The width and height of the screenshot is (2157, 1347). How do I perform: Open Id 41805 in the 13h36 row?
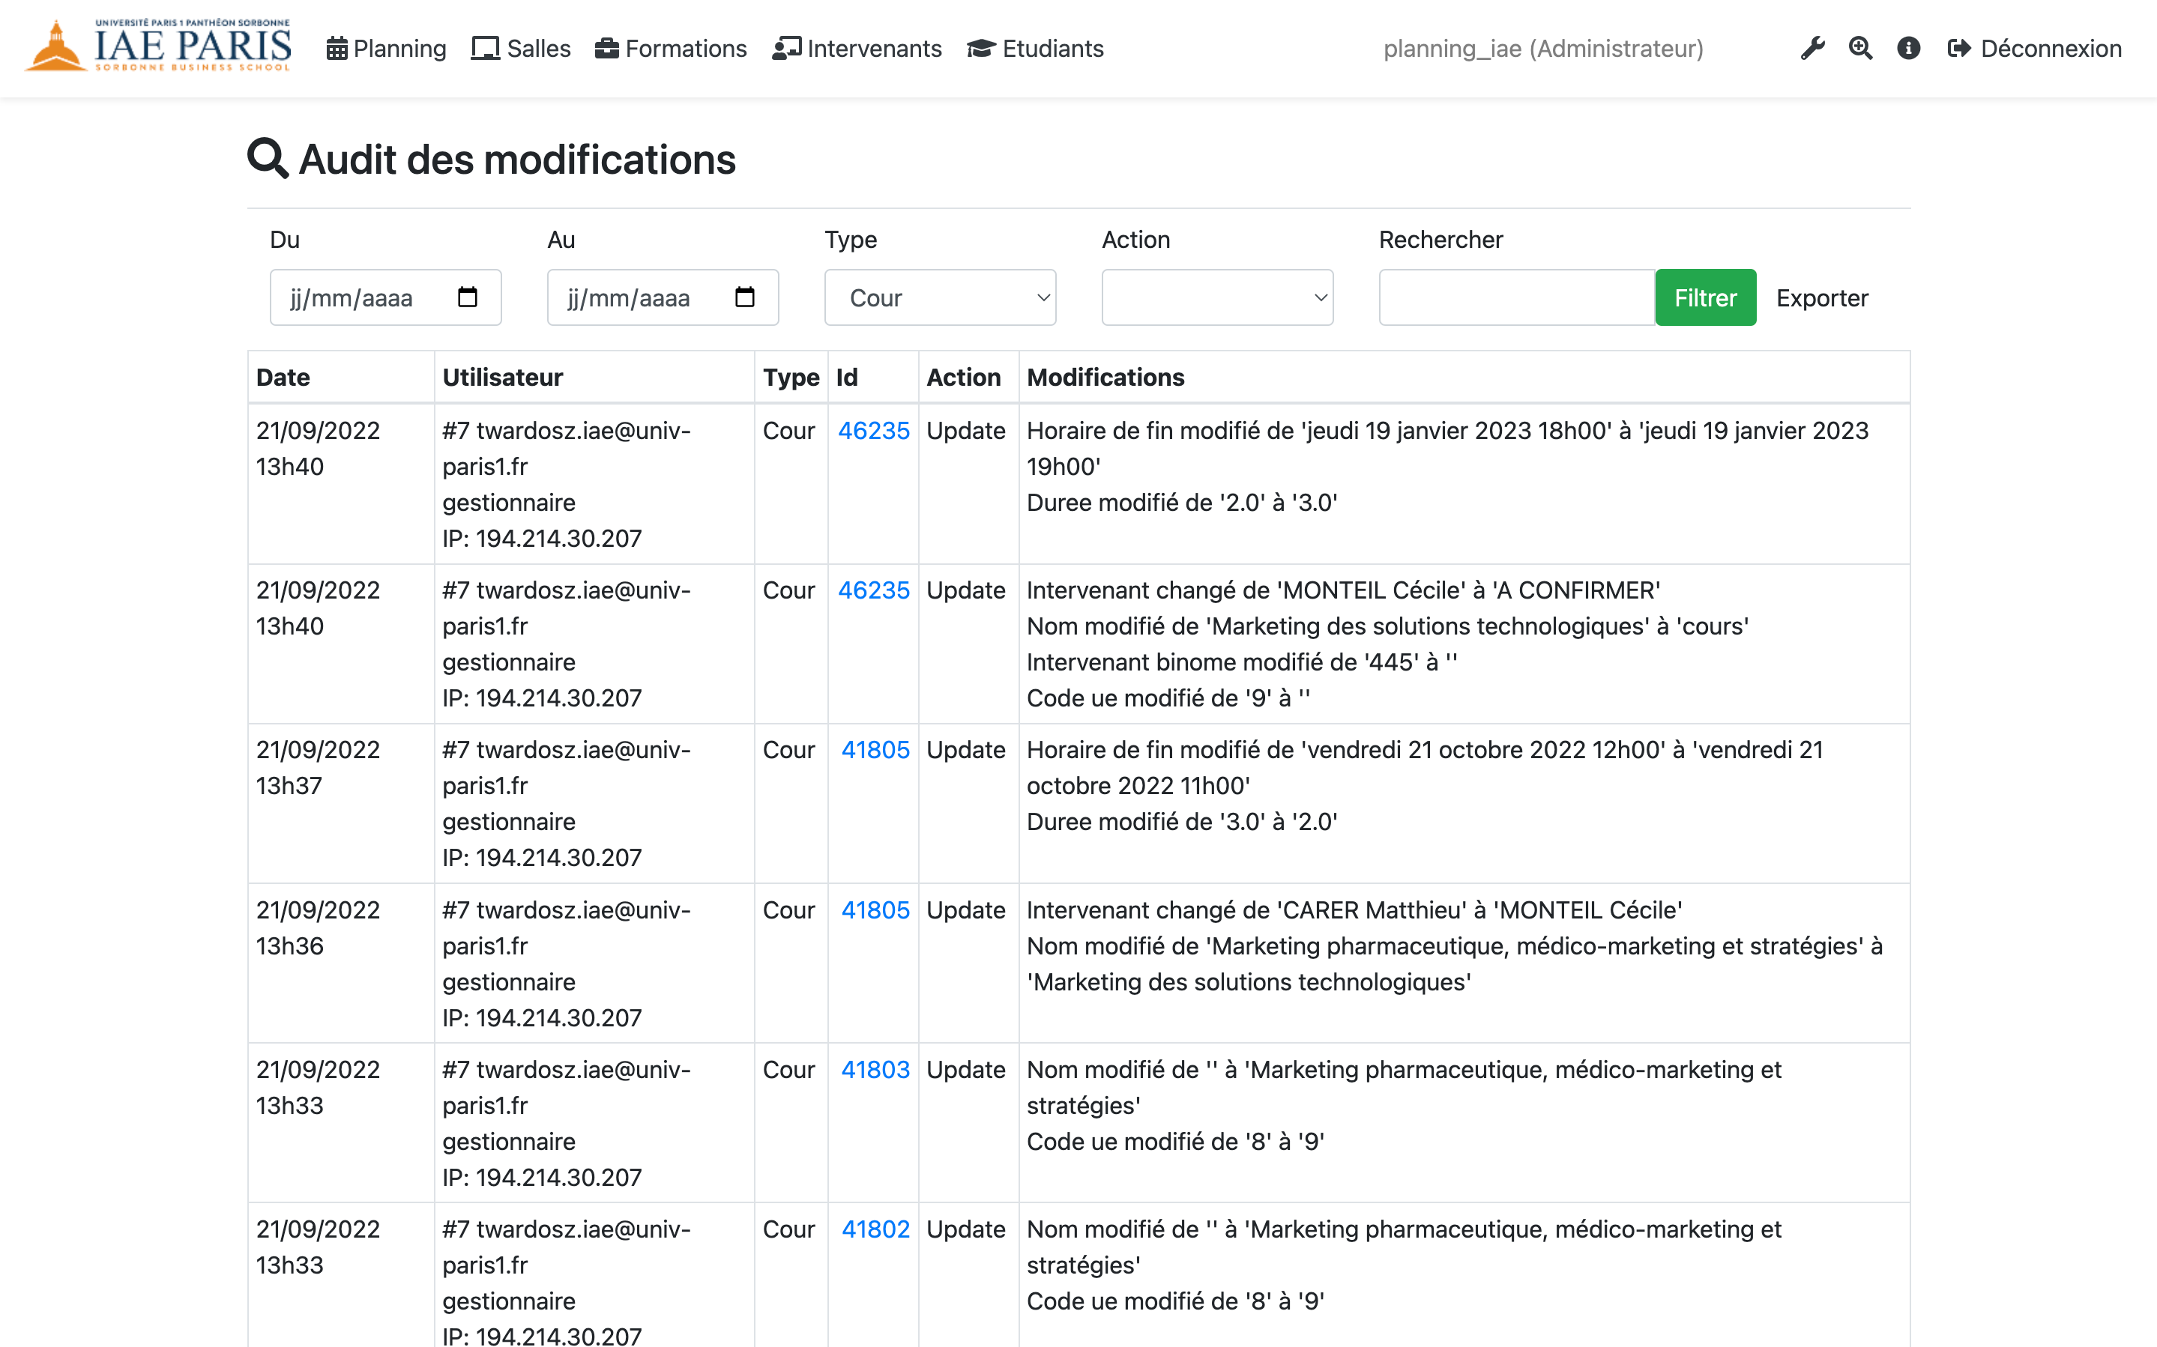(x=875, y=909)
